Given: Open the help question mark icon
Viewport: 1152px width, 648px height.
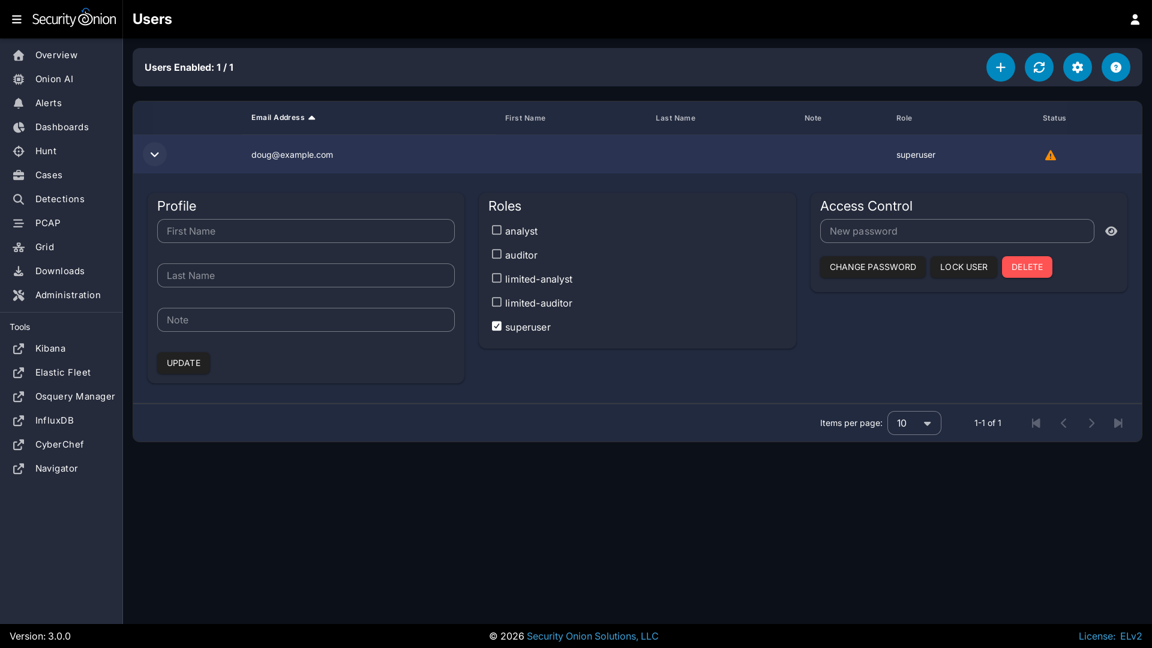Looking at the screenshot, I should pos(1115,67).
